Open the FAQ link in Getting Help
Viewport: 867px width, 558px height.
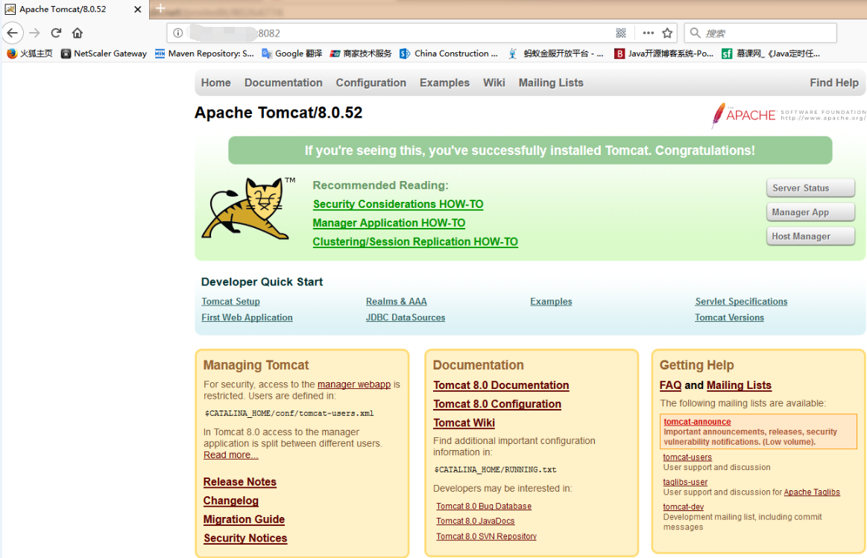coord(670,386)
